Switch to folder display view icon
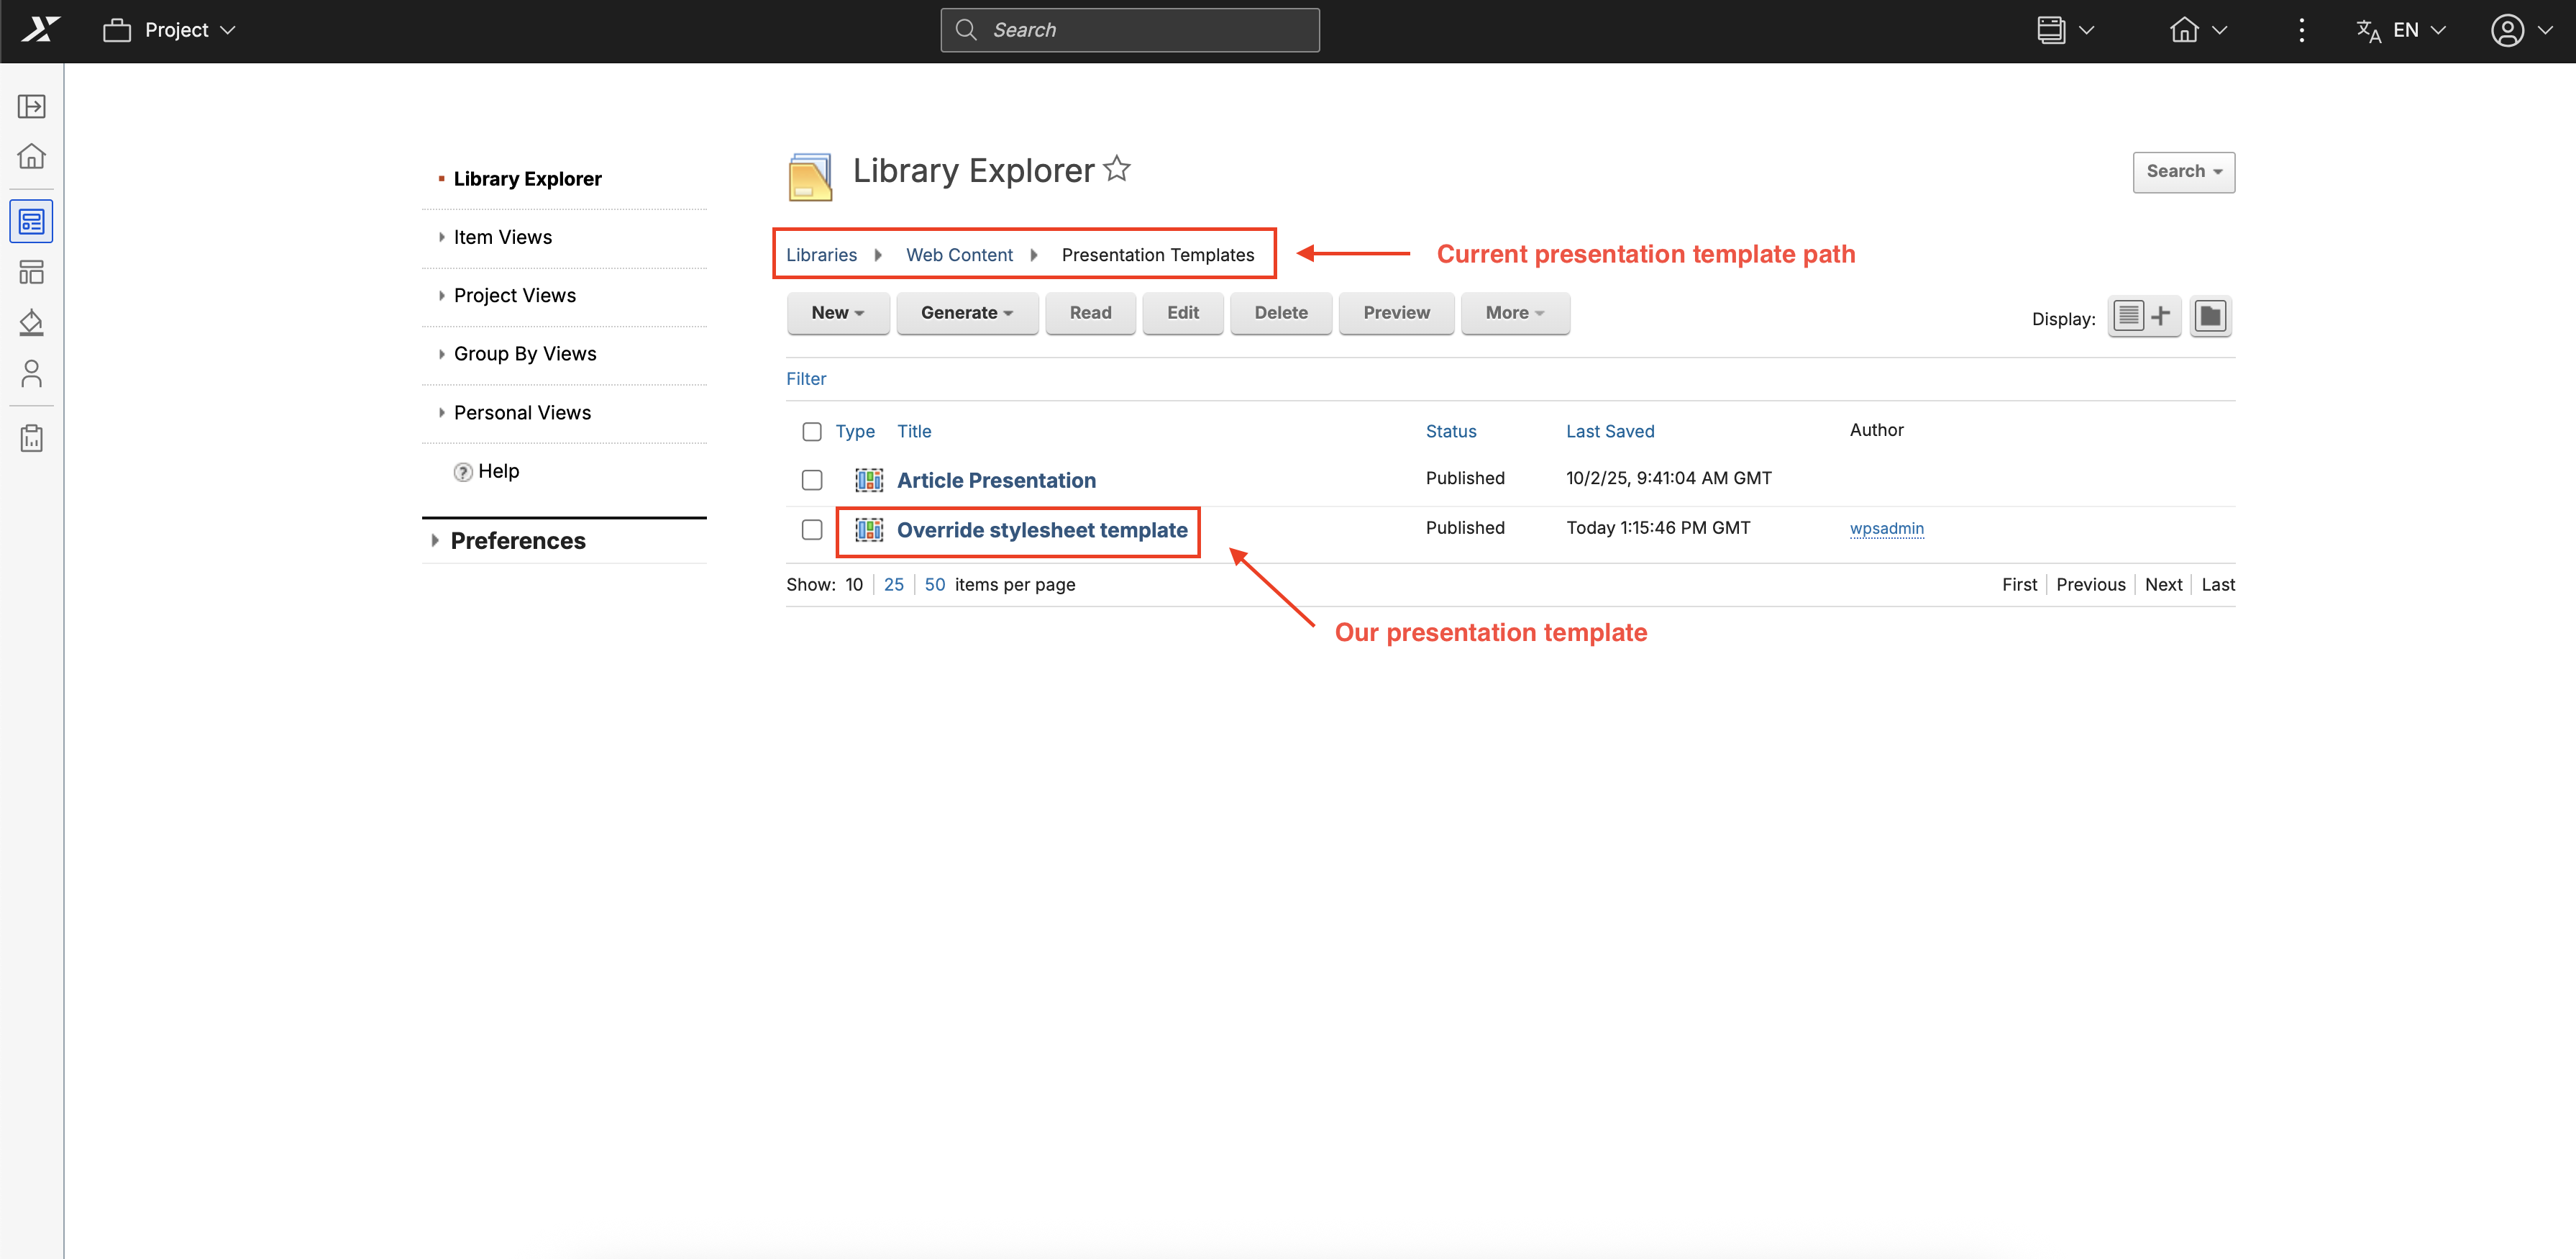Viewport: 2576px width, 1259px height. (x=2210, y=317)
